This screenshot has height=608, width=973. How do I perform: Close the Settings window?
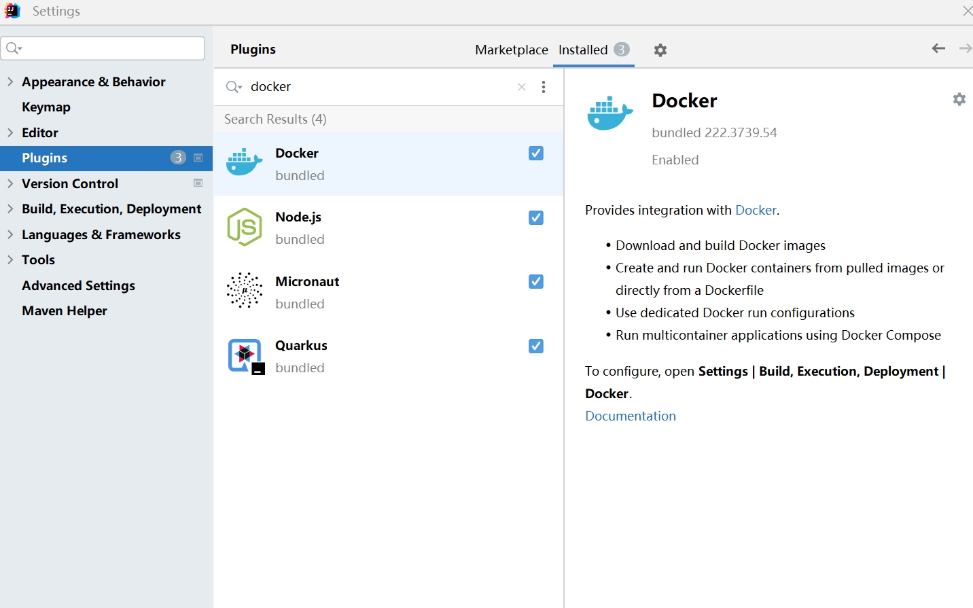pyautogui.click(x=968, y=11)
